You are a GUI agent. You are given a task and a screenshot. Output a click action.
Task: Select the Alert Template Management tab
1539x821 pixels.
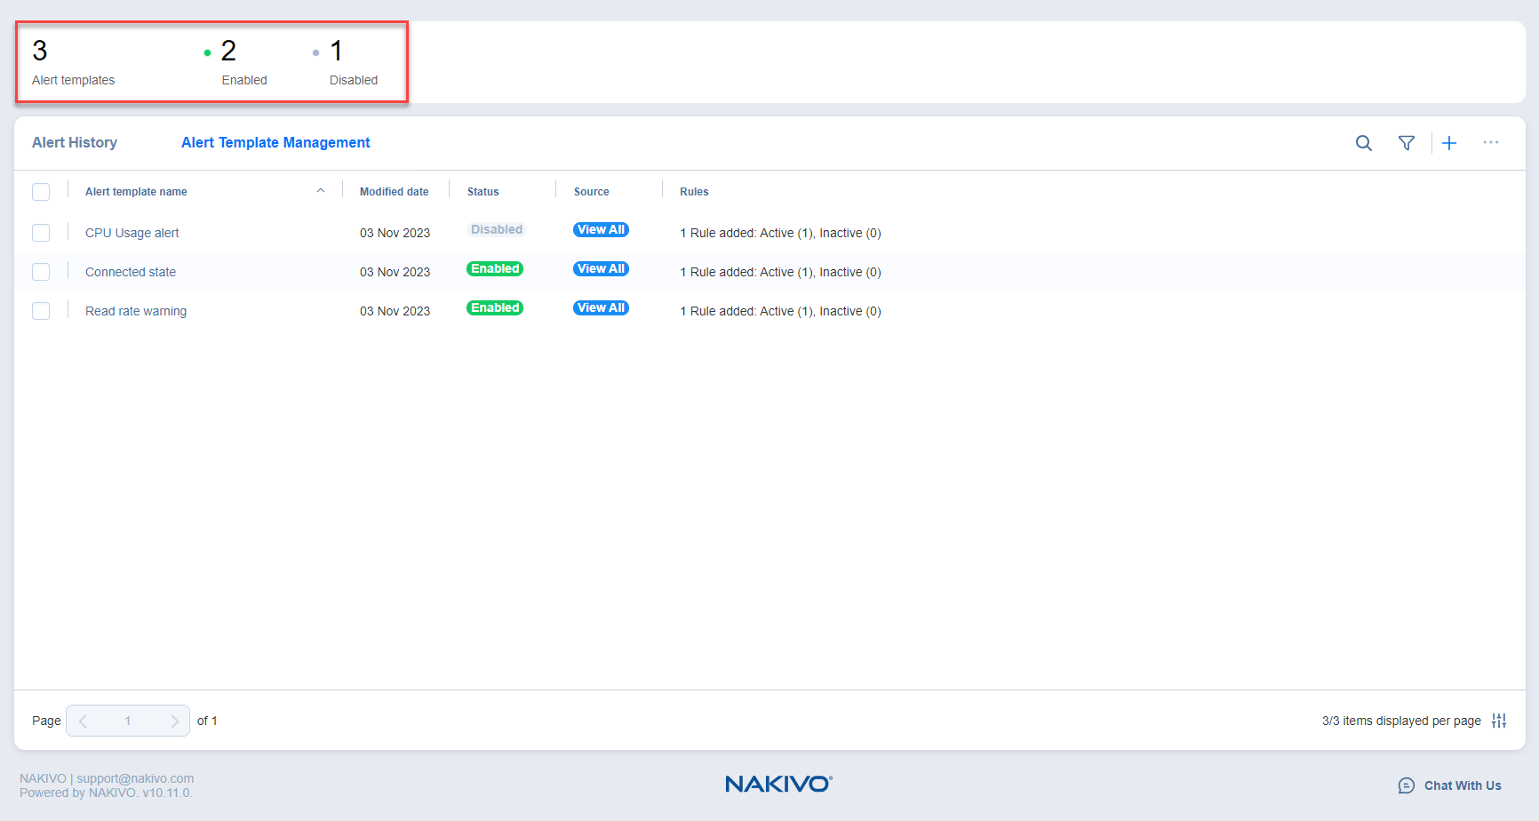point(275,143)
